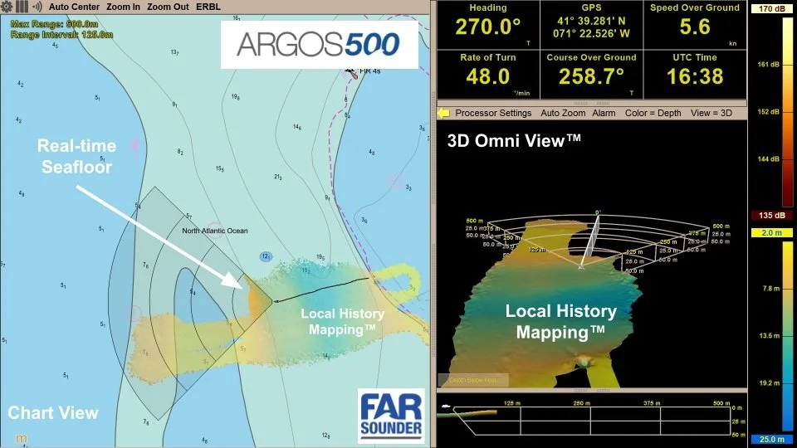Click the 25.0 m deep limit field
797x448 pixels.
click(771, 440)
